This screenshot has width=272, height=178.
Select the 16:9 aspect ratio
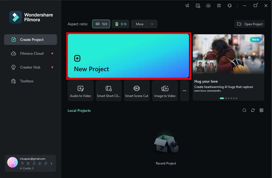(101, 24)
